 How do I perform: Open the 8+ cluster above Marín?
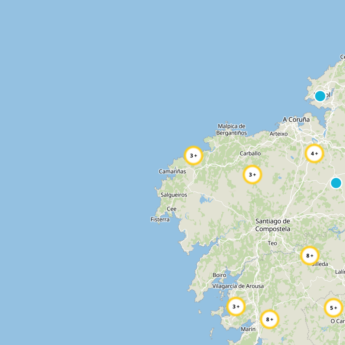pos(270,319)
